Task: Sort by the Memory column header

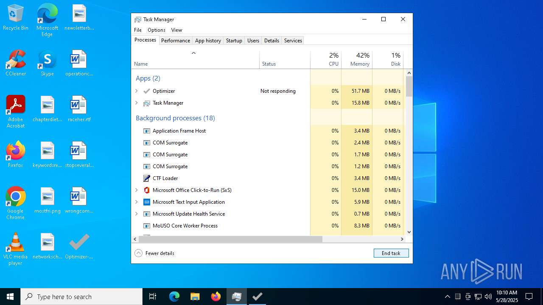Action: coord(357,60)
